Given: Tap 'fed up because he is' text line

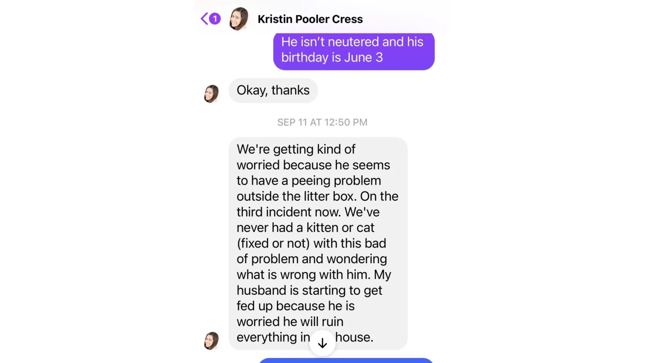Looking at the screenshot, I should pos(296,306).
